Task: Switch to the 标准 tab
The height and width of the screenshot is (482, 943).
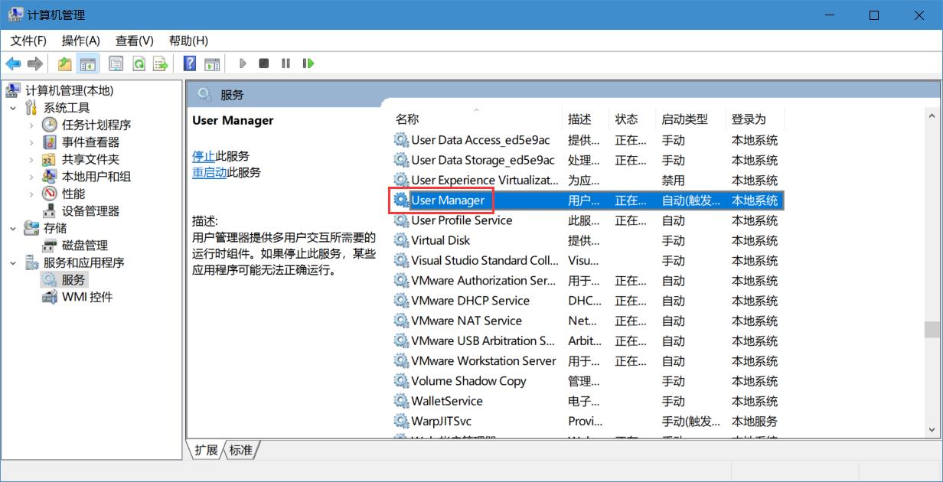Action: 240,450
